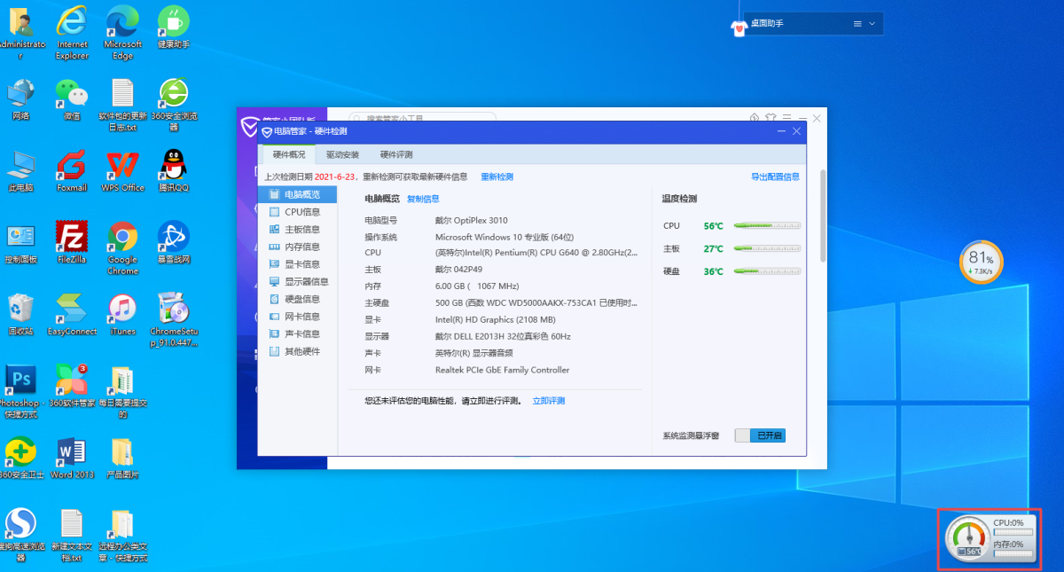
Task: Select the Microsoft Edge desktop icon
Action: [x=122, y=34]
